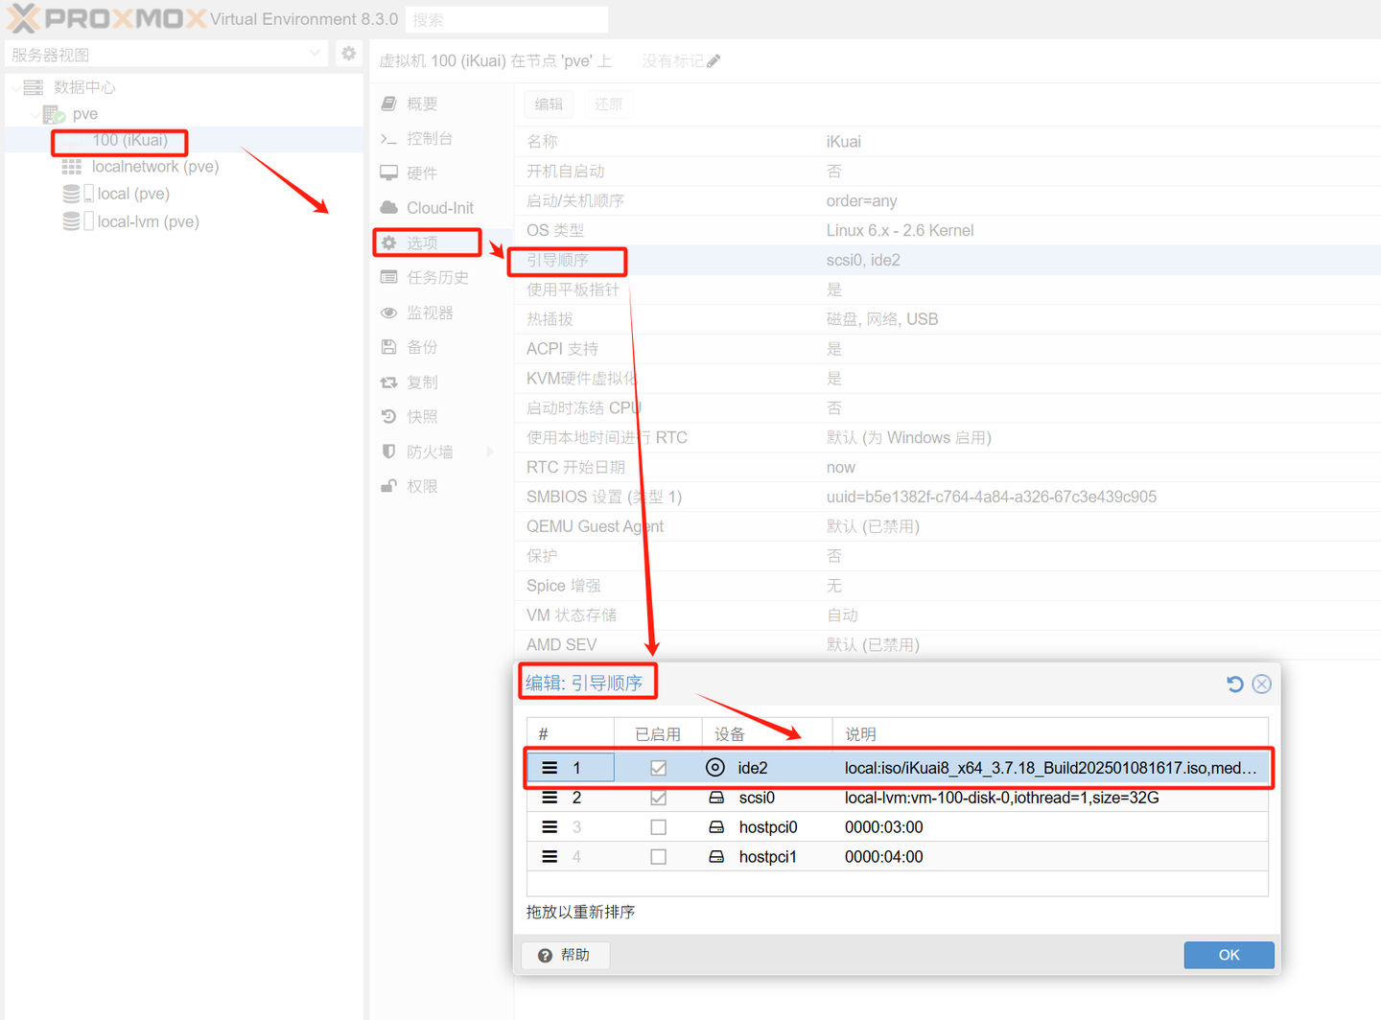Click the gear icon beside server view
This screenshot has height=1020, width=1381.
pyautogui.click(x=349, y=54)
